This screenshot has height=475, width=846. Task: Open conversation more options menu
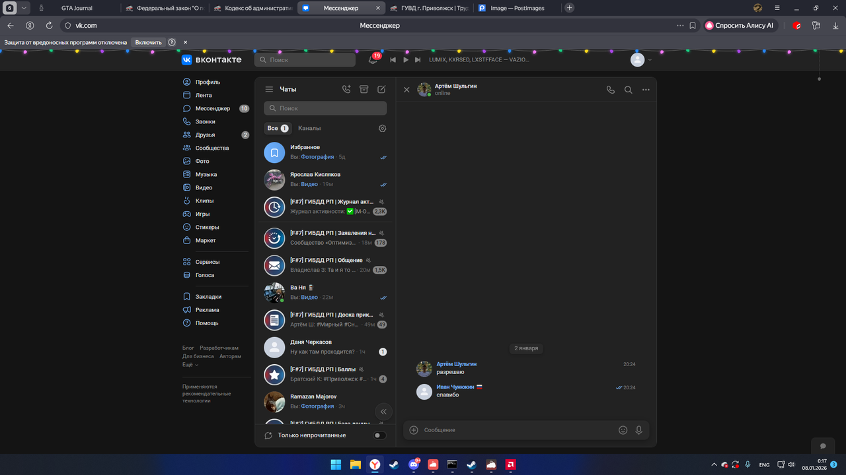646,90
